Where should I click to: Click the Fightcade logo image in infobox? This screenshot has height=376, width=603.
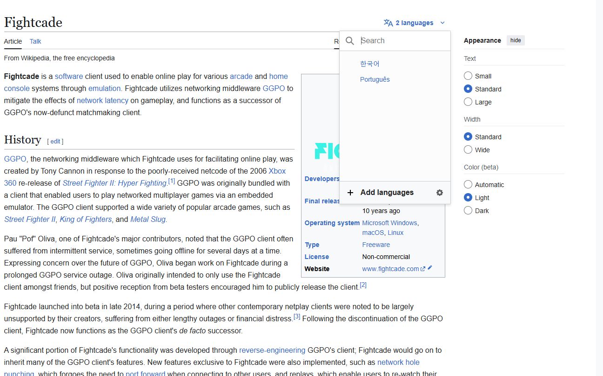(328, 151)
